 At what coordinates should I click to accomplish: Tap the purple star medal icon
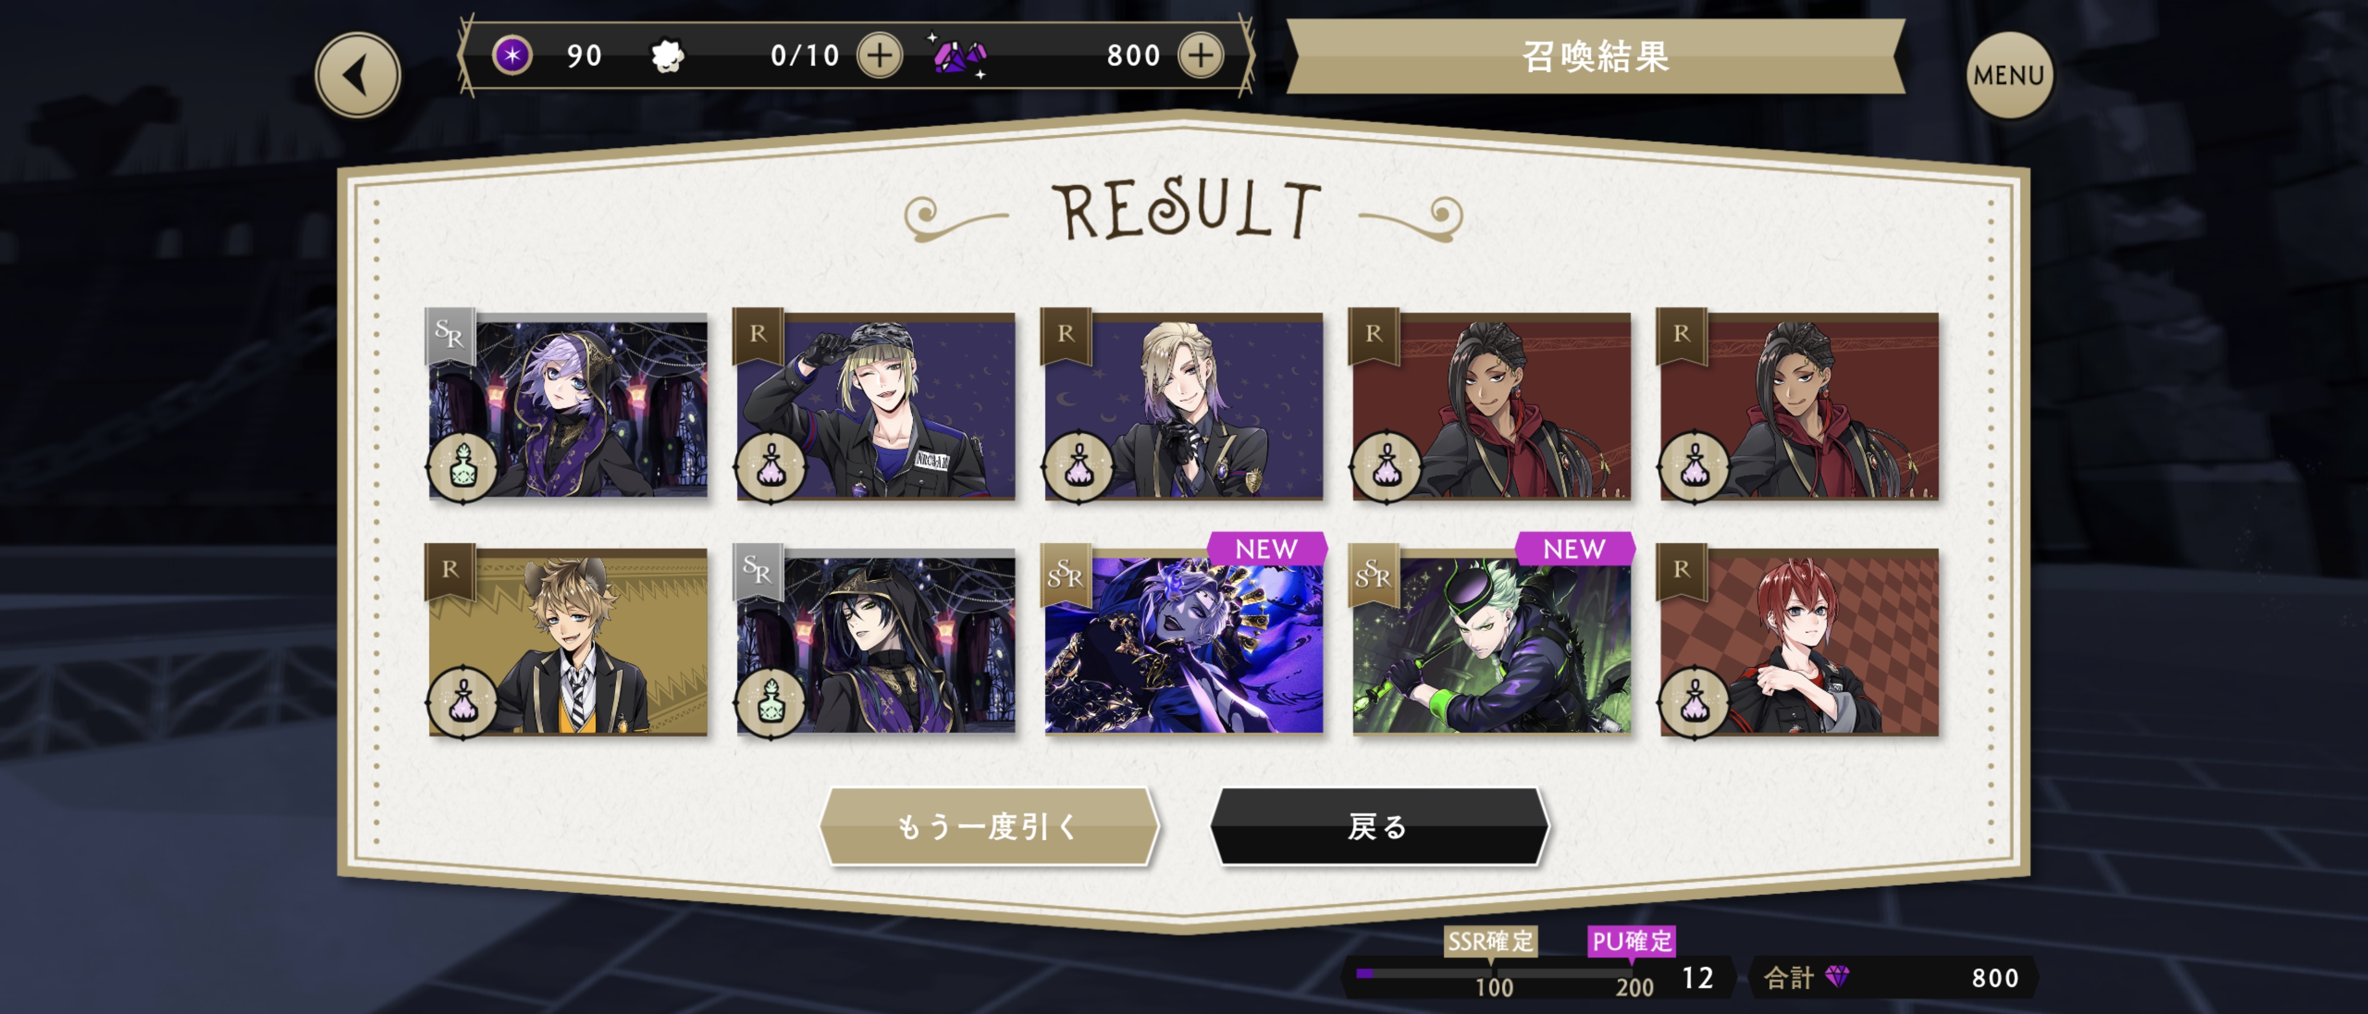coord(512,55)
